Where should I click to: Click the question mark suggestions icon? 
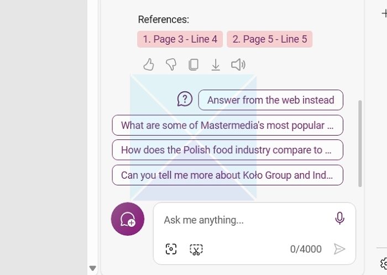pyautogui.click(x=185, y=99)
